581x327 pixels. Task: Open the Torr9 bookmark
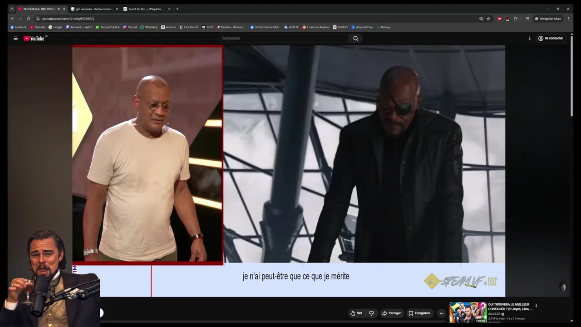207,27
